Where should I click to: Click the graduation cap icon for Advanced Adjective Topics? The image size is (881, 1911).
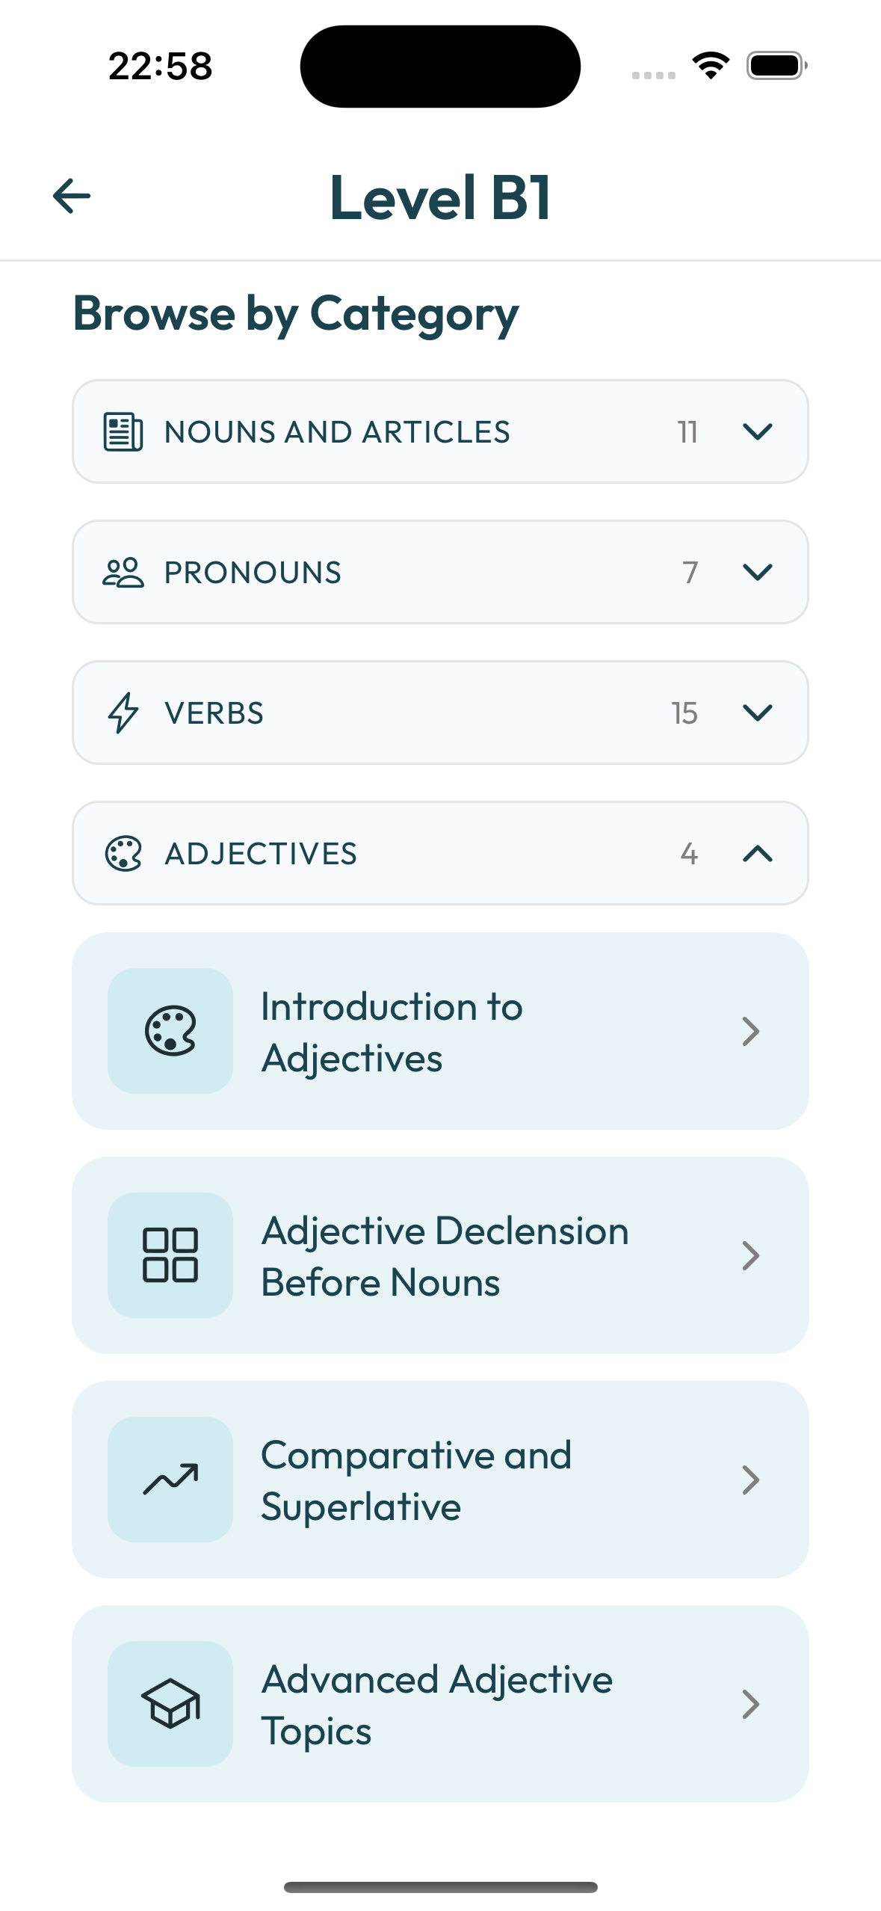click(170, 1704)
